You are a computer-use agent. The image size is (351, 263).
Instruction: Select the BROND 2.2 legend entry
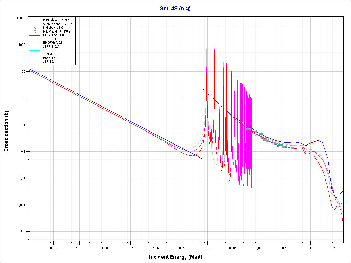[51, 58]
